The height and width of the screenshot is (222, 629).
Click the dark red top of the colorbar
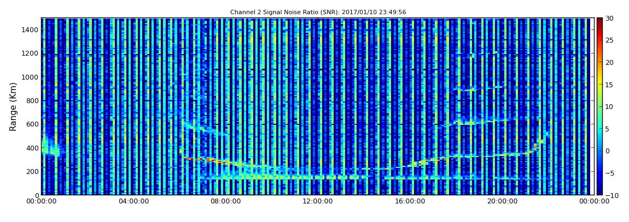(599, 21)
